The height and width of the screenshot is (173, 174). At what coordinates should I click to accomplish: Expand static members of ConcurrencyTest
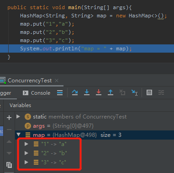coord(18,117)
